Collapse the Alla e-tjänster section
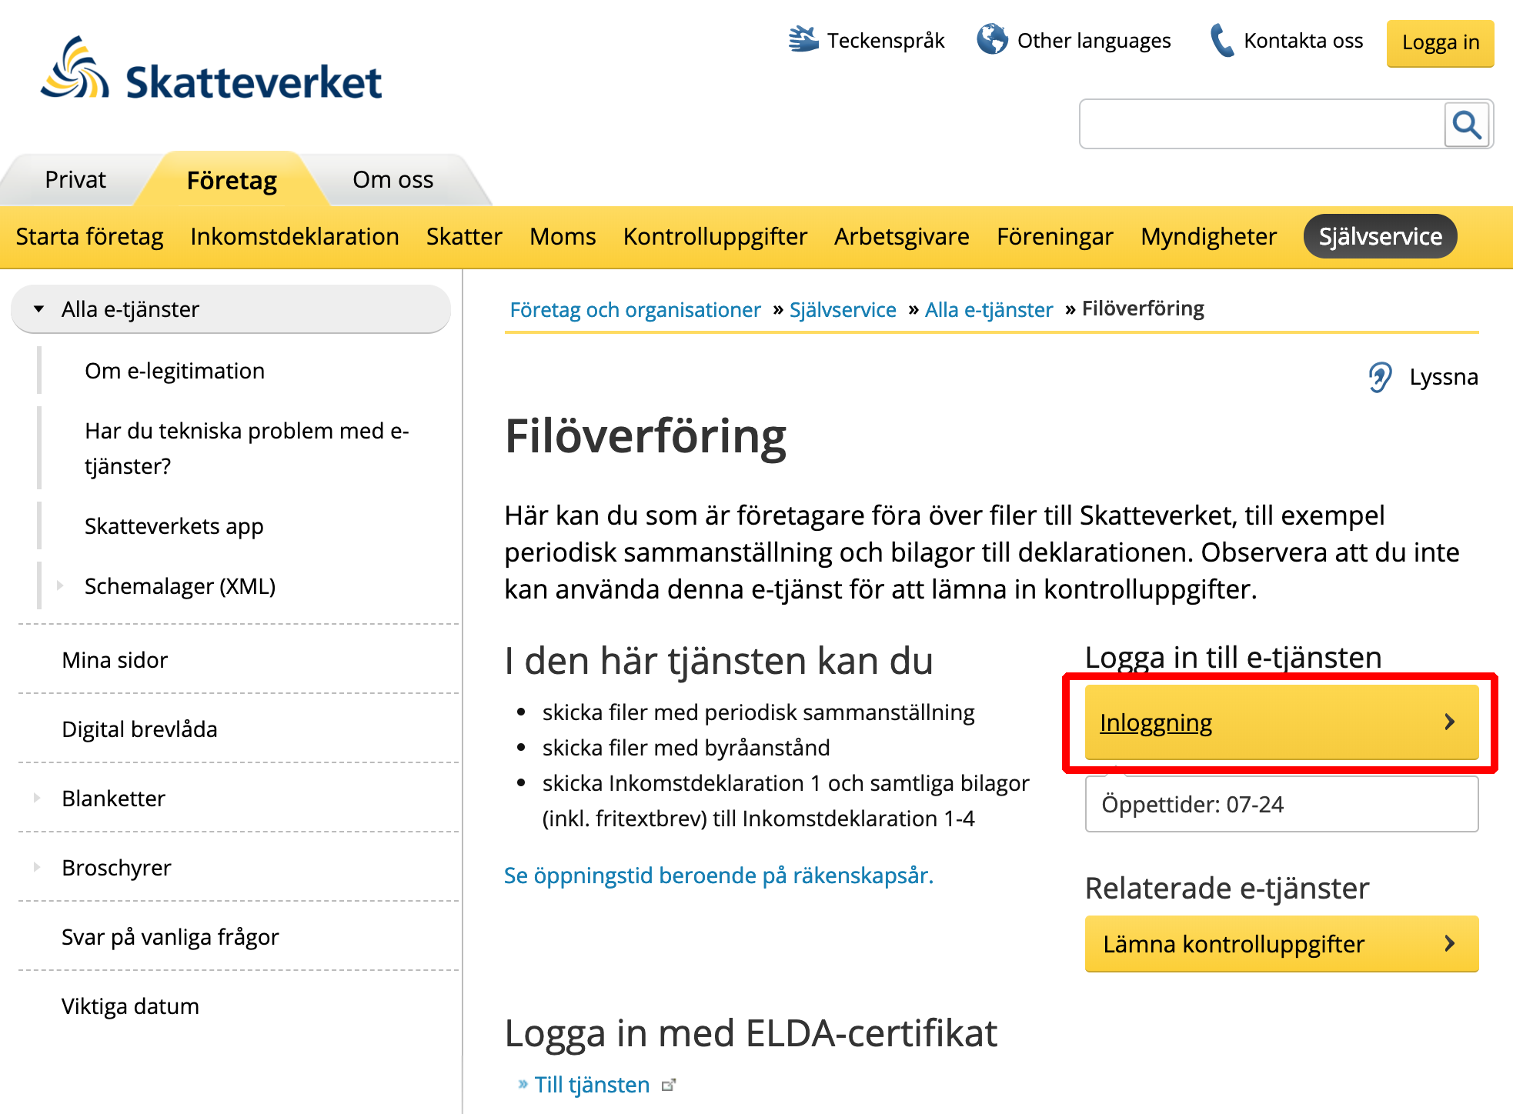The image size is (1513, 1114). 39,309
